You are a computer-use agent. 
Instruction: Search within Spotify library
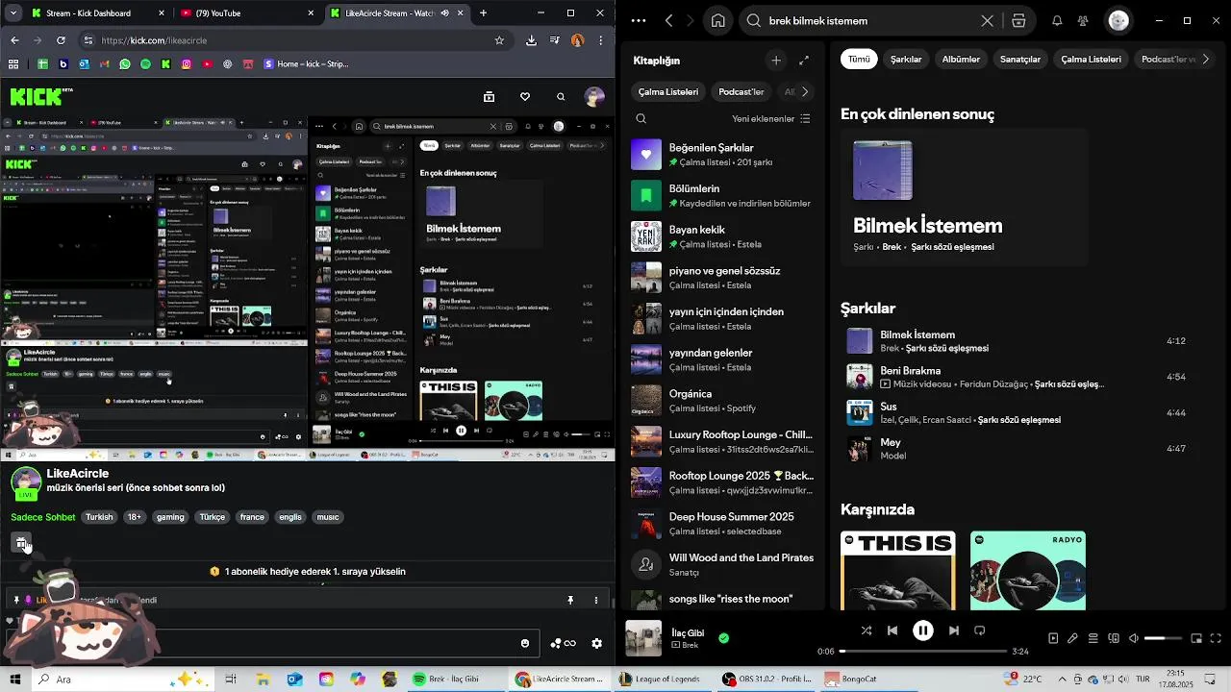641,119
